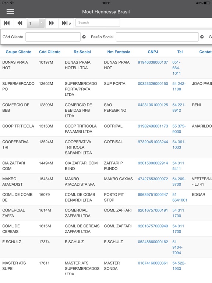Click the Search field

tap(98, 22)
